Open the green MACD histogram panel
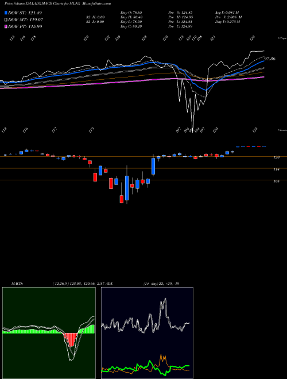 point(49,333)
